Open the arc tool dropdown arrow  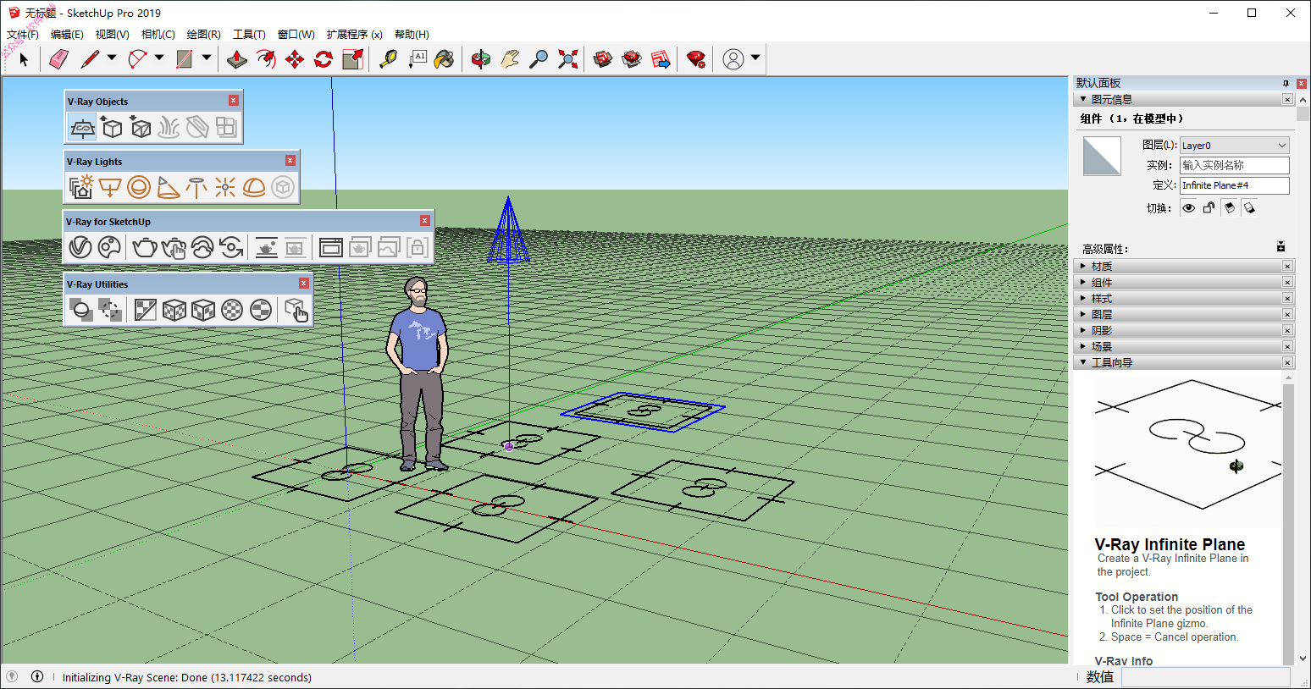click(159, 58)
